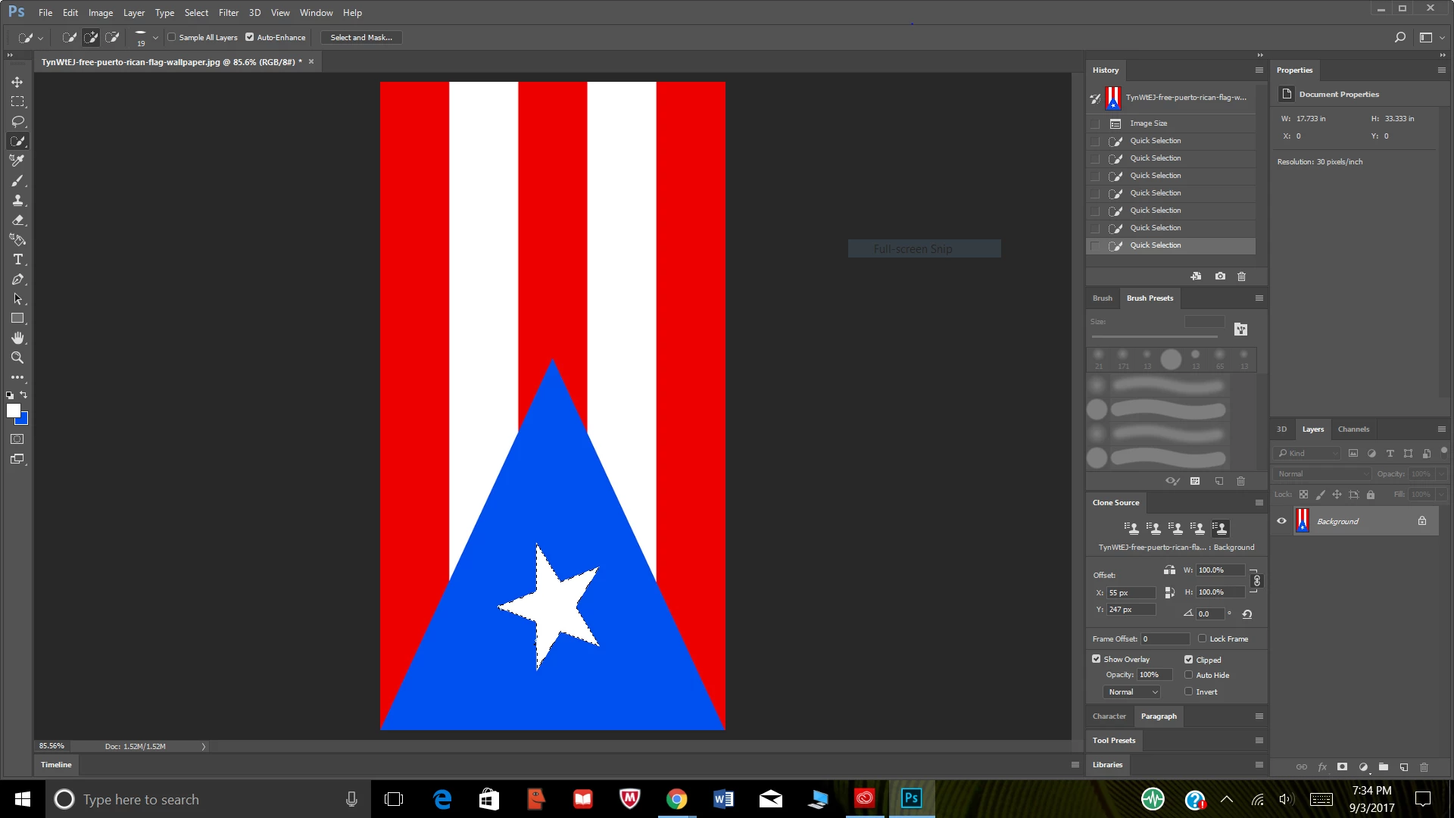The image size is (1454, 818).
Task: Select the Clone Stamp tool
Action: (17, 201)
